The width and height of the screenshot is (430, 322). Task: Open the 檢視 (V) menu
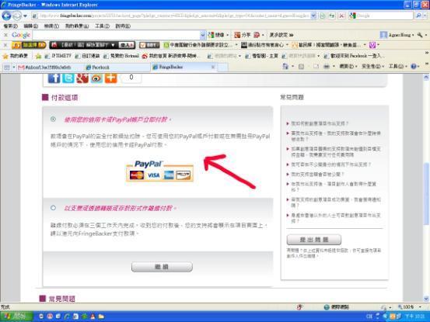click(x=51, y=26)
